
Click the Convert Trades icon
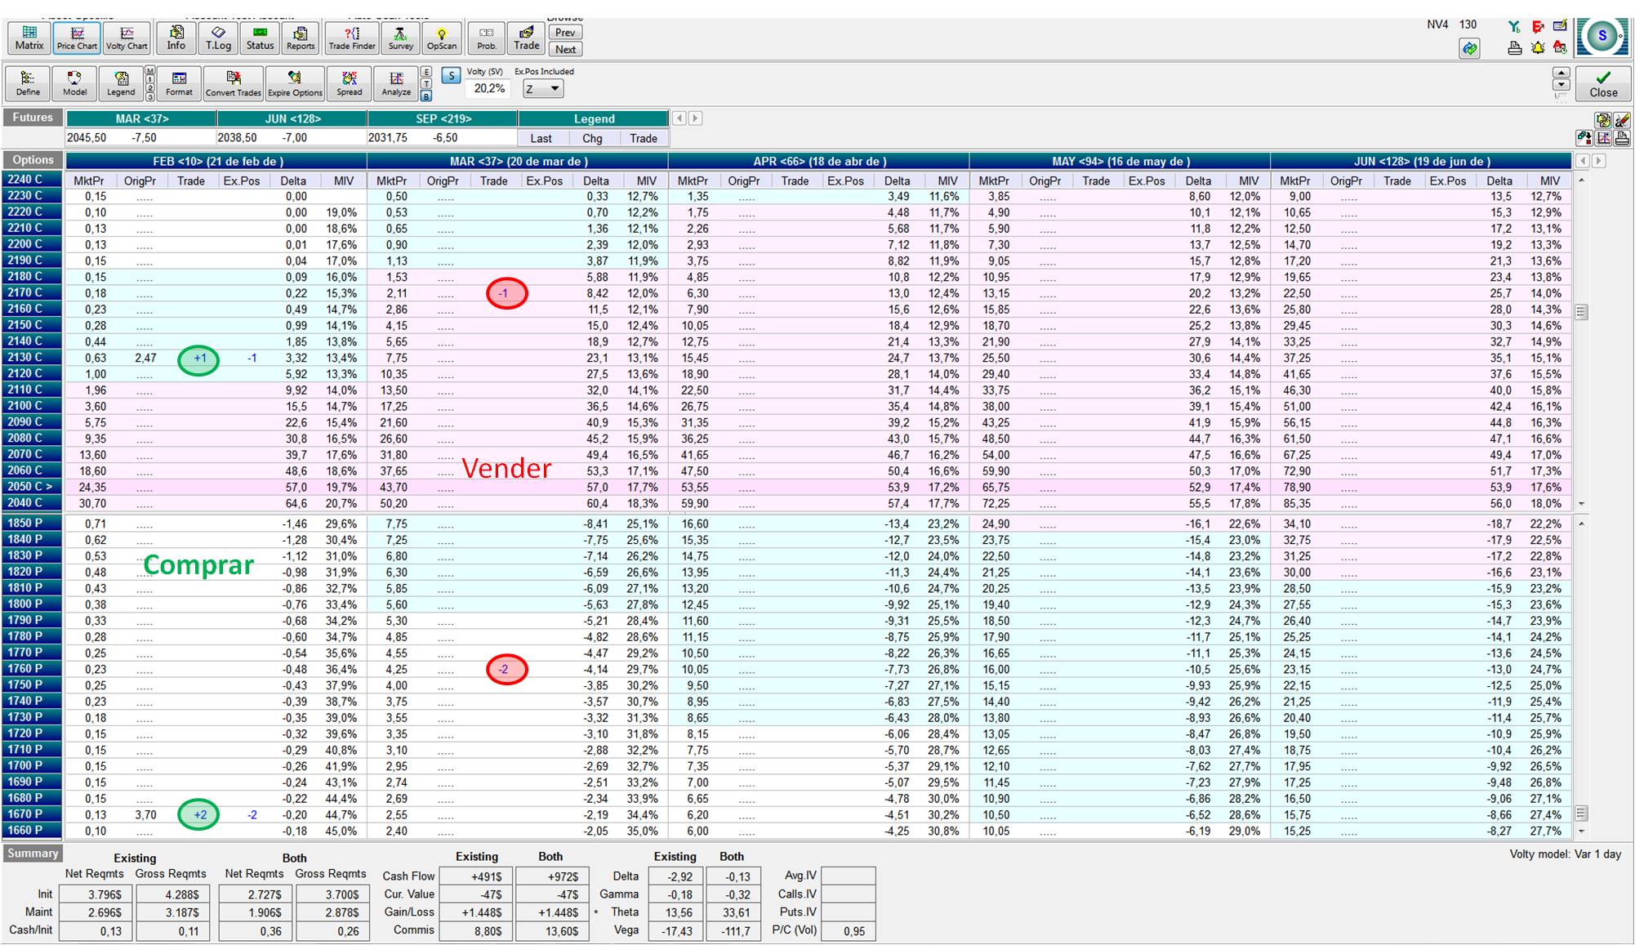[233, 82]
